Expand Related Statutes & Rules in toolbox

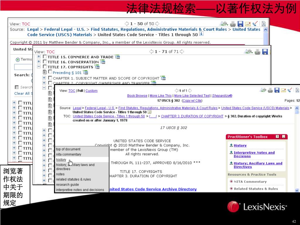click(x=231, y=188)
